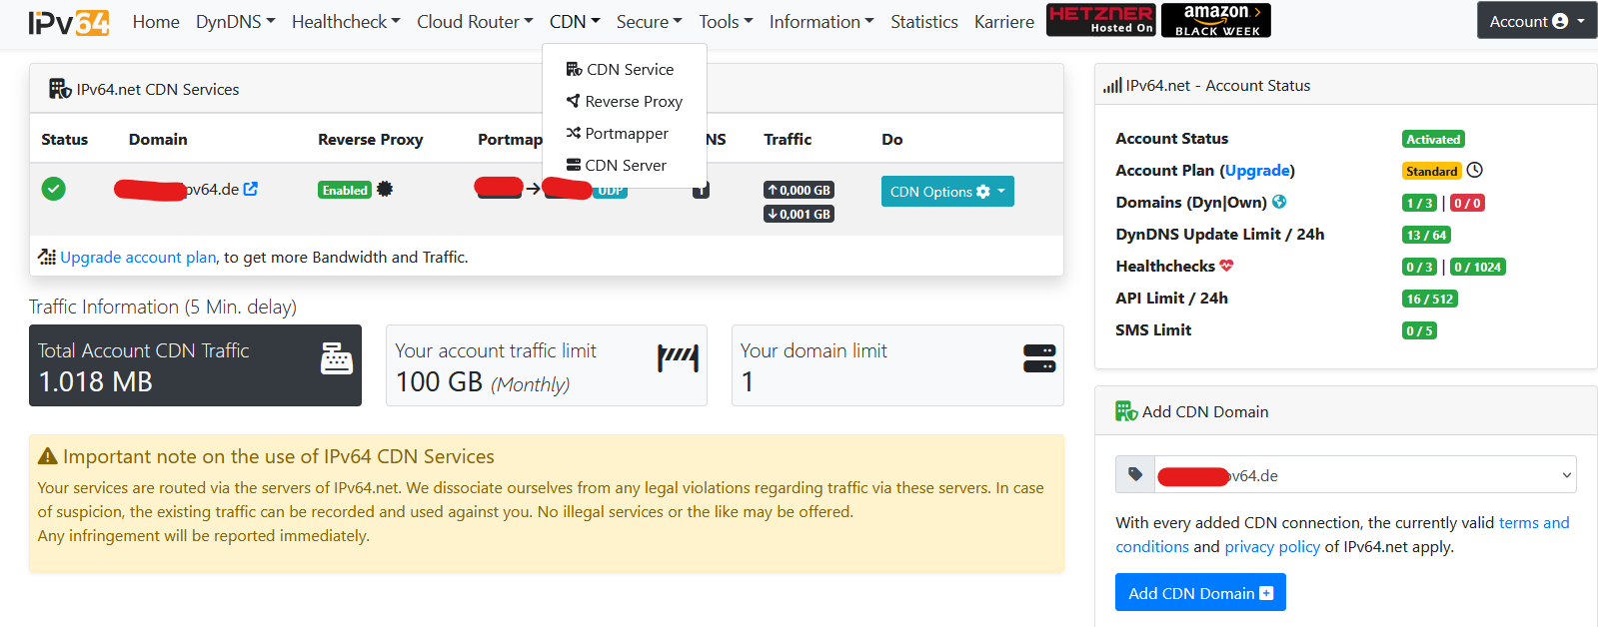Image resolution: width=1598 pixels, height=627 pixels.
Task: Click the certificate badge icon next to Enabled
Action: (x=385, y=189)
